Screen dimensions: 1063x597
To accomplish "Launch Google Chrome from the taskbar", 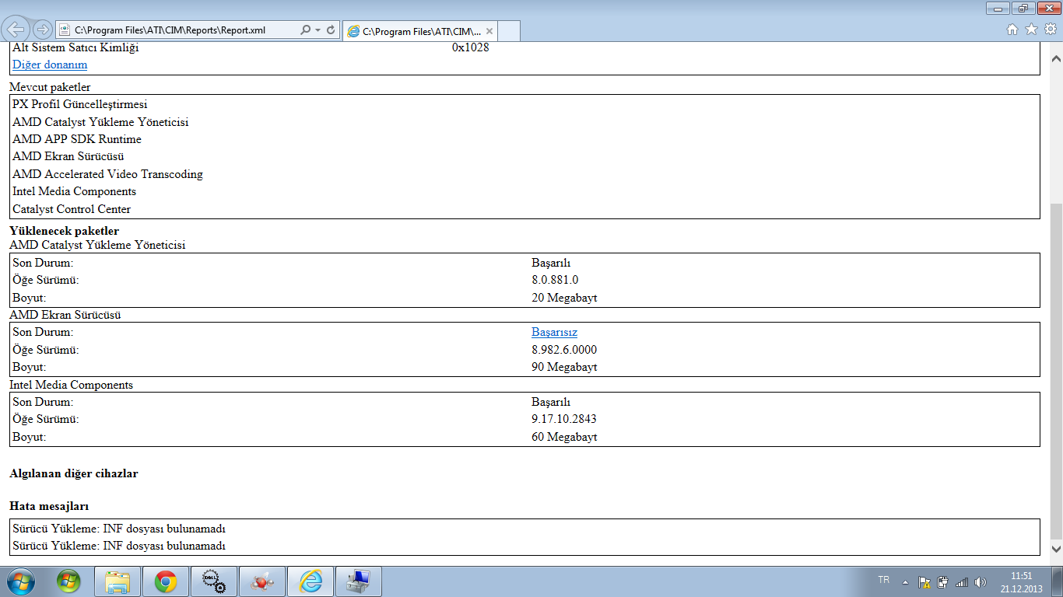I will coord(166,581).
